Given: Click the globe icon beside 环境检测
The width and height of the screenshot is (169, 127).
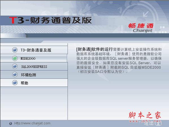Looking at the screenshot, I should point(15,75).
